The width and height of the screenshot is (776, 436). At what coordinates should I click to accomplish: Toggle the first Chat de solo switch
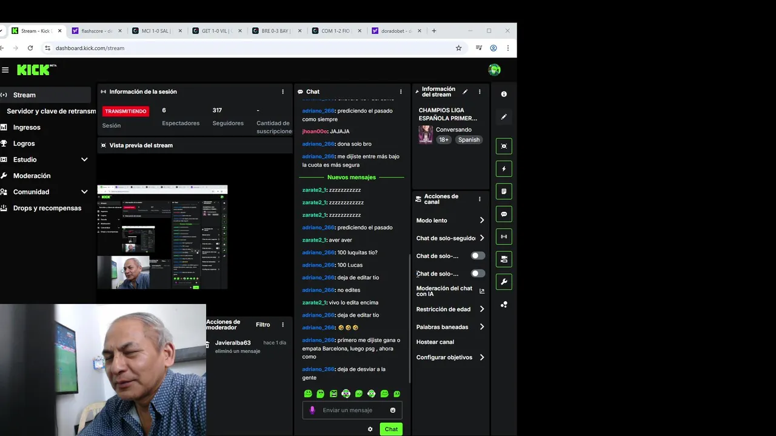coord(478,256)
